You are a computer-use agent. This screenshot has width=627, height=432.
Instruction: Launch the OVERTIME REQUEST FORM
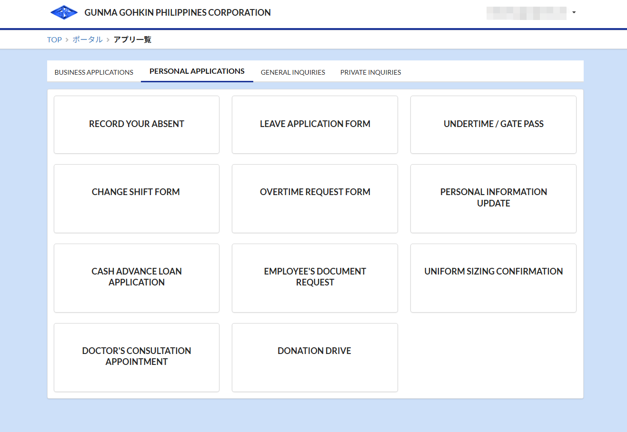pos(315,198)
